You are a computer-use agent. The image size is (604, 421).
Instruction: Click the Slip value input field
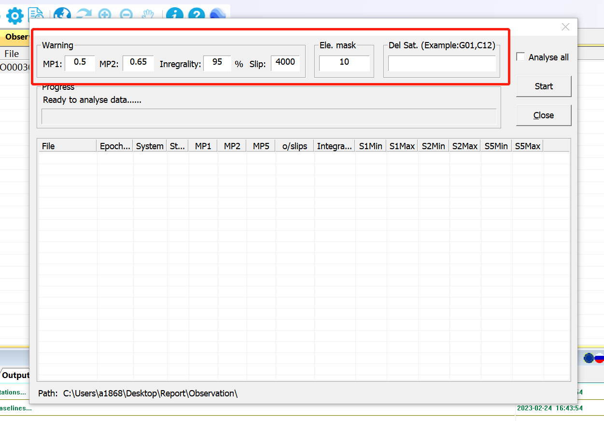[285, 63]
